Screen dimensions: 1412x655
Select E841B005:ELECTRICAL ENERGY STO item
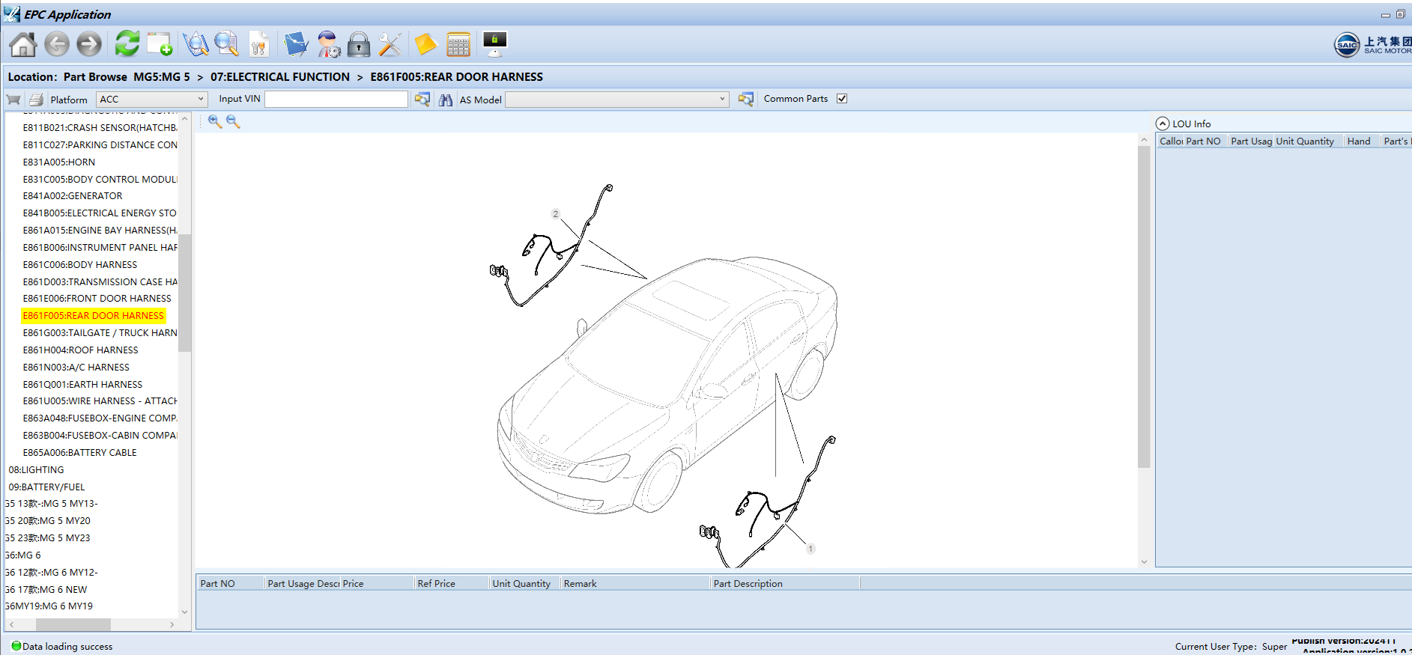tap(100, 213)
